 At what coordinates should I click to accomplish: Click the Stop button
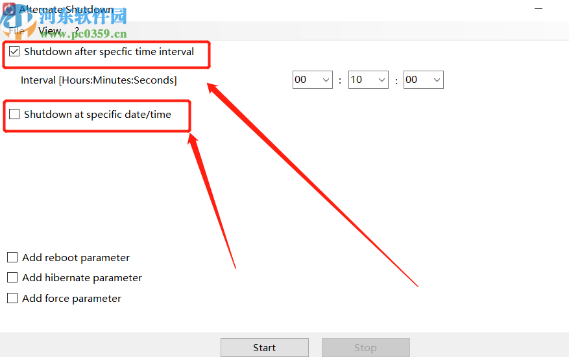[365, 347]
